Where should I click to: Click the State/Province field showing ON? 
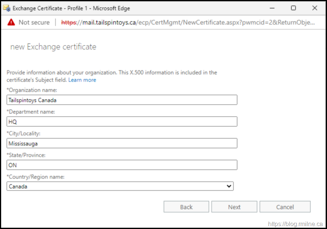[x=122, y=165]
